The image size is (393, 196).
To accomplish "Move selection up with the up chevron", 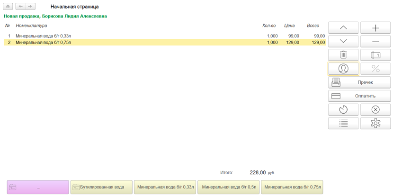I will (343, 28).
